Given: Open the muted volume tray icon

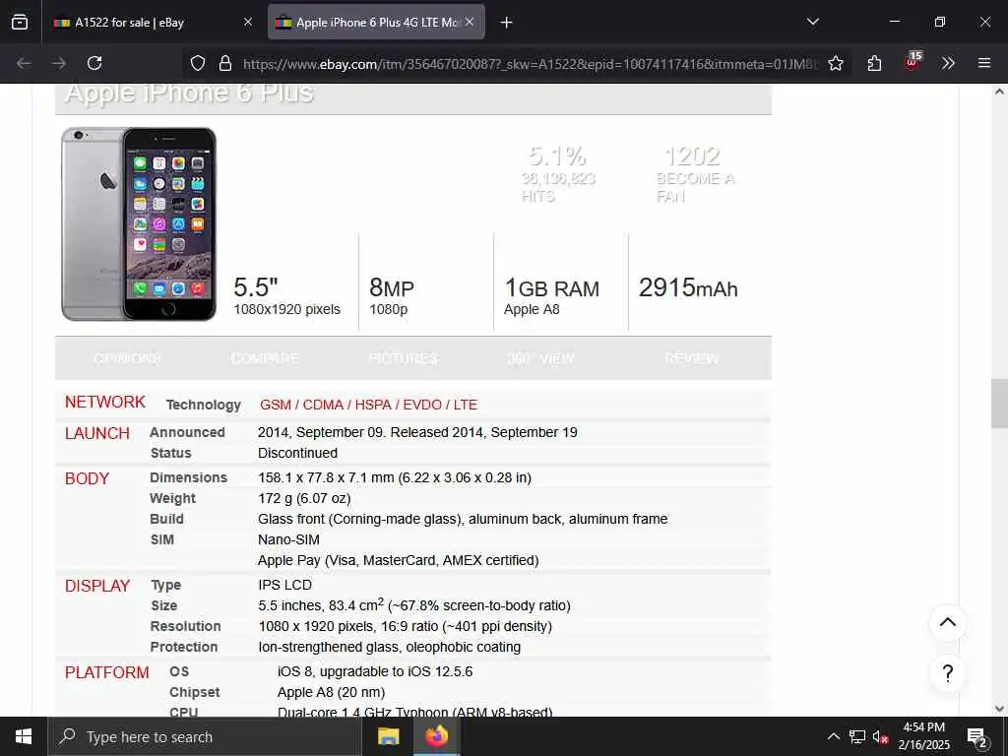Looking at the screenshot, I should pos(881,736).
